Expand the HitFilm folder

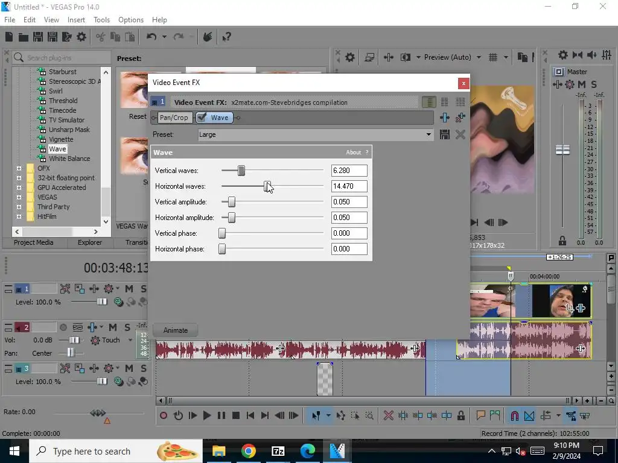click(19, 216)
